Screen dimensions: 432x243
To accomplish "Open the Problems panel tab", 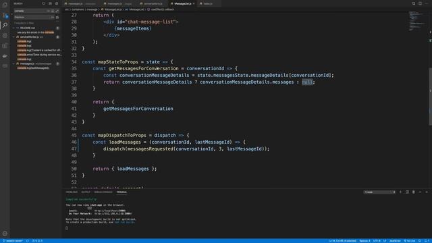I will (x=72, y=192).
